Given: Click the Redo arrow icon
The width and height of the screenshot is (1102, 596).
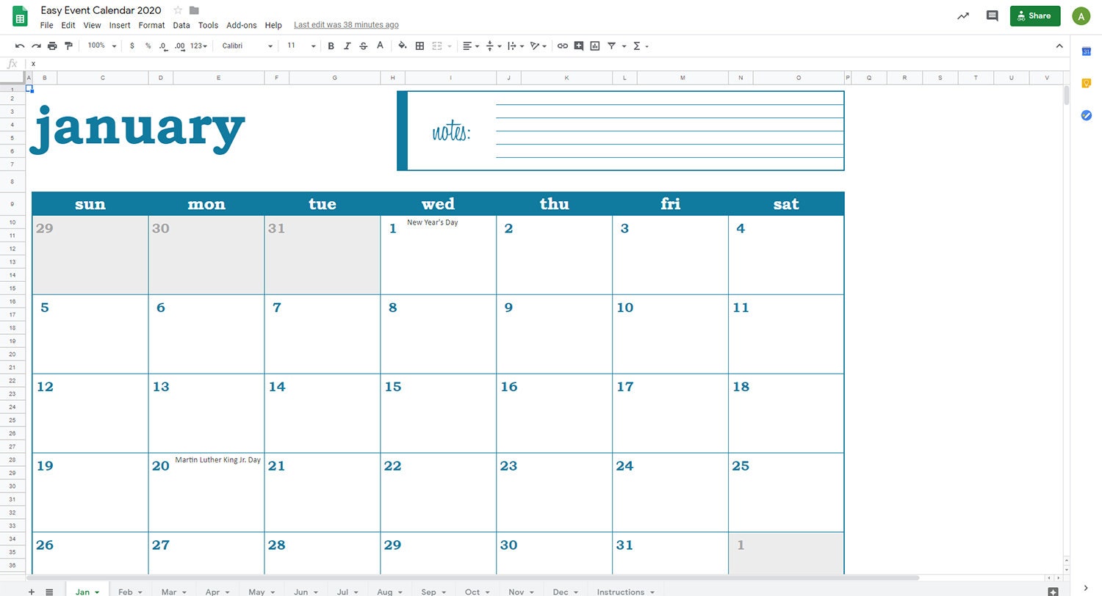Looking at the screenshot, I should 36,46.
